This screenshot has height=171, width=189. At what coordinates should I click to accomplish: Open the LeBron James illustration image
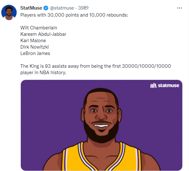[102, 125]
